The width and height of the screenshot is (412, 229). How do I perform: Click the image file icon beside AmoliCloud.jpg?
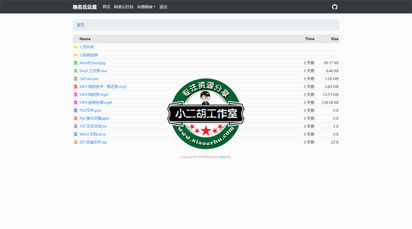click(76, 63)
